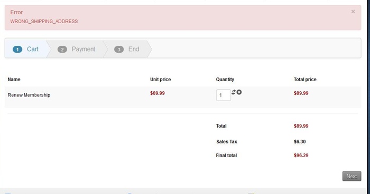Click the Next button
This screenshot has width=370, height=194.
coord(352,176)
